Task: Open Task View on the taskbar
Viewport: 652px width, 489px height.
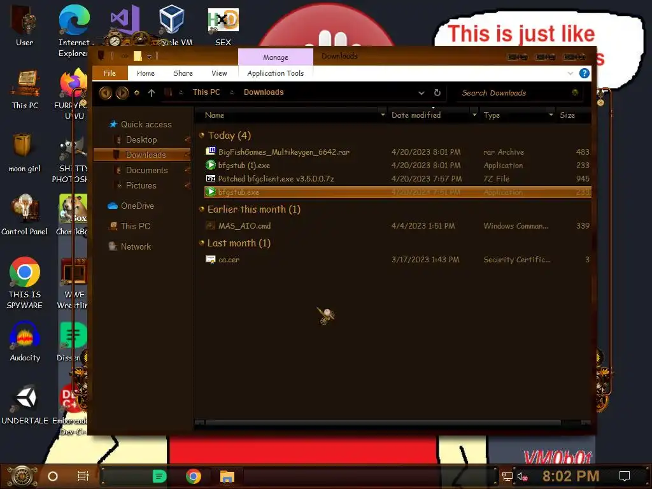Action: (x=83, y=476)
